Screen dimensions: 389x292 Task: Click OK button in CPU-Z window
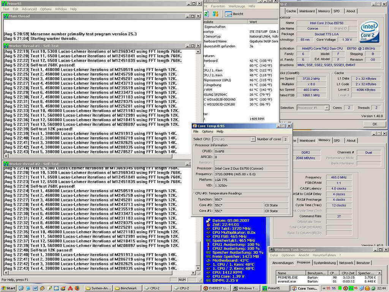pos(375,124)
